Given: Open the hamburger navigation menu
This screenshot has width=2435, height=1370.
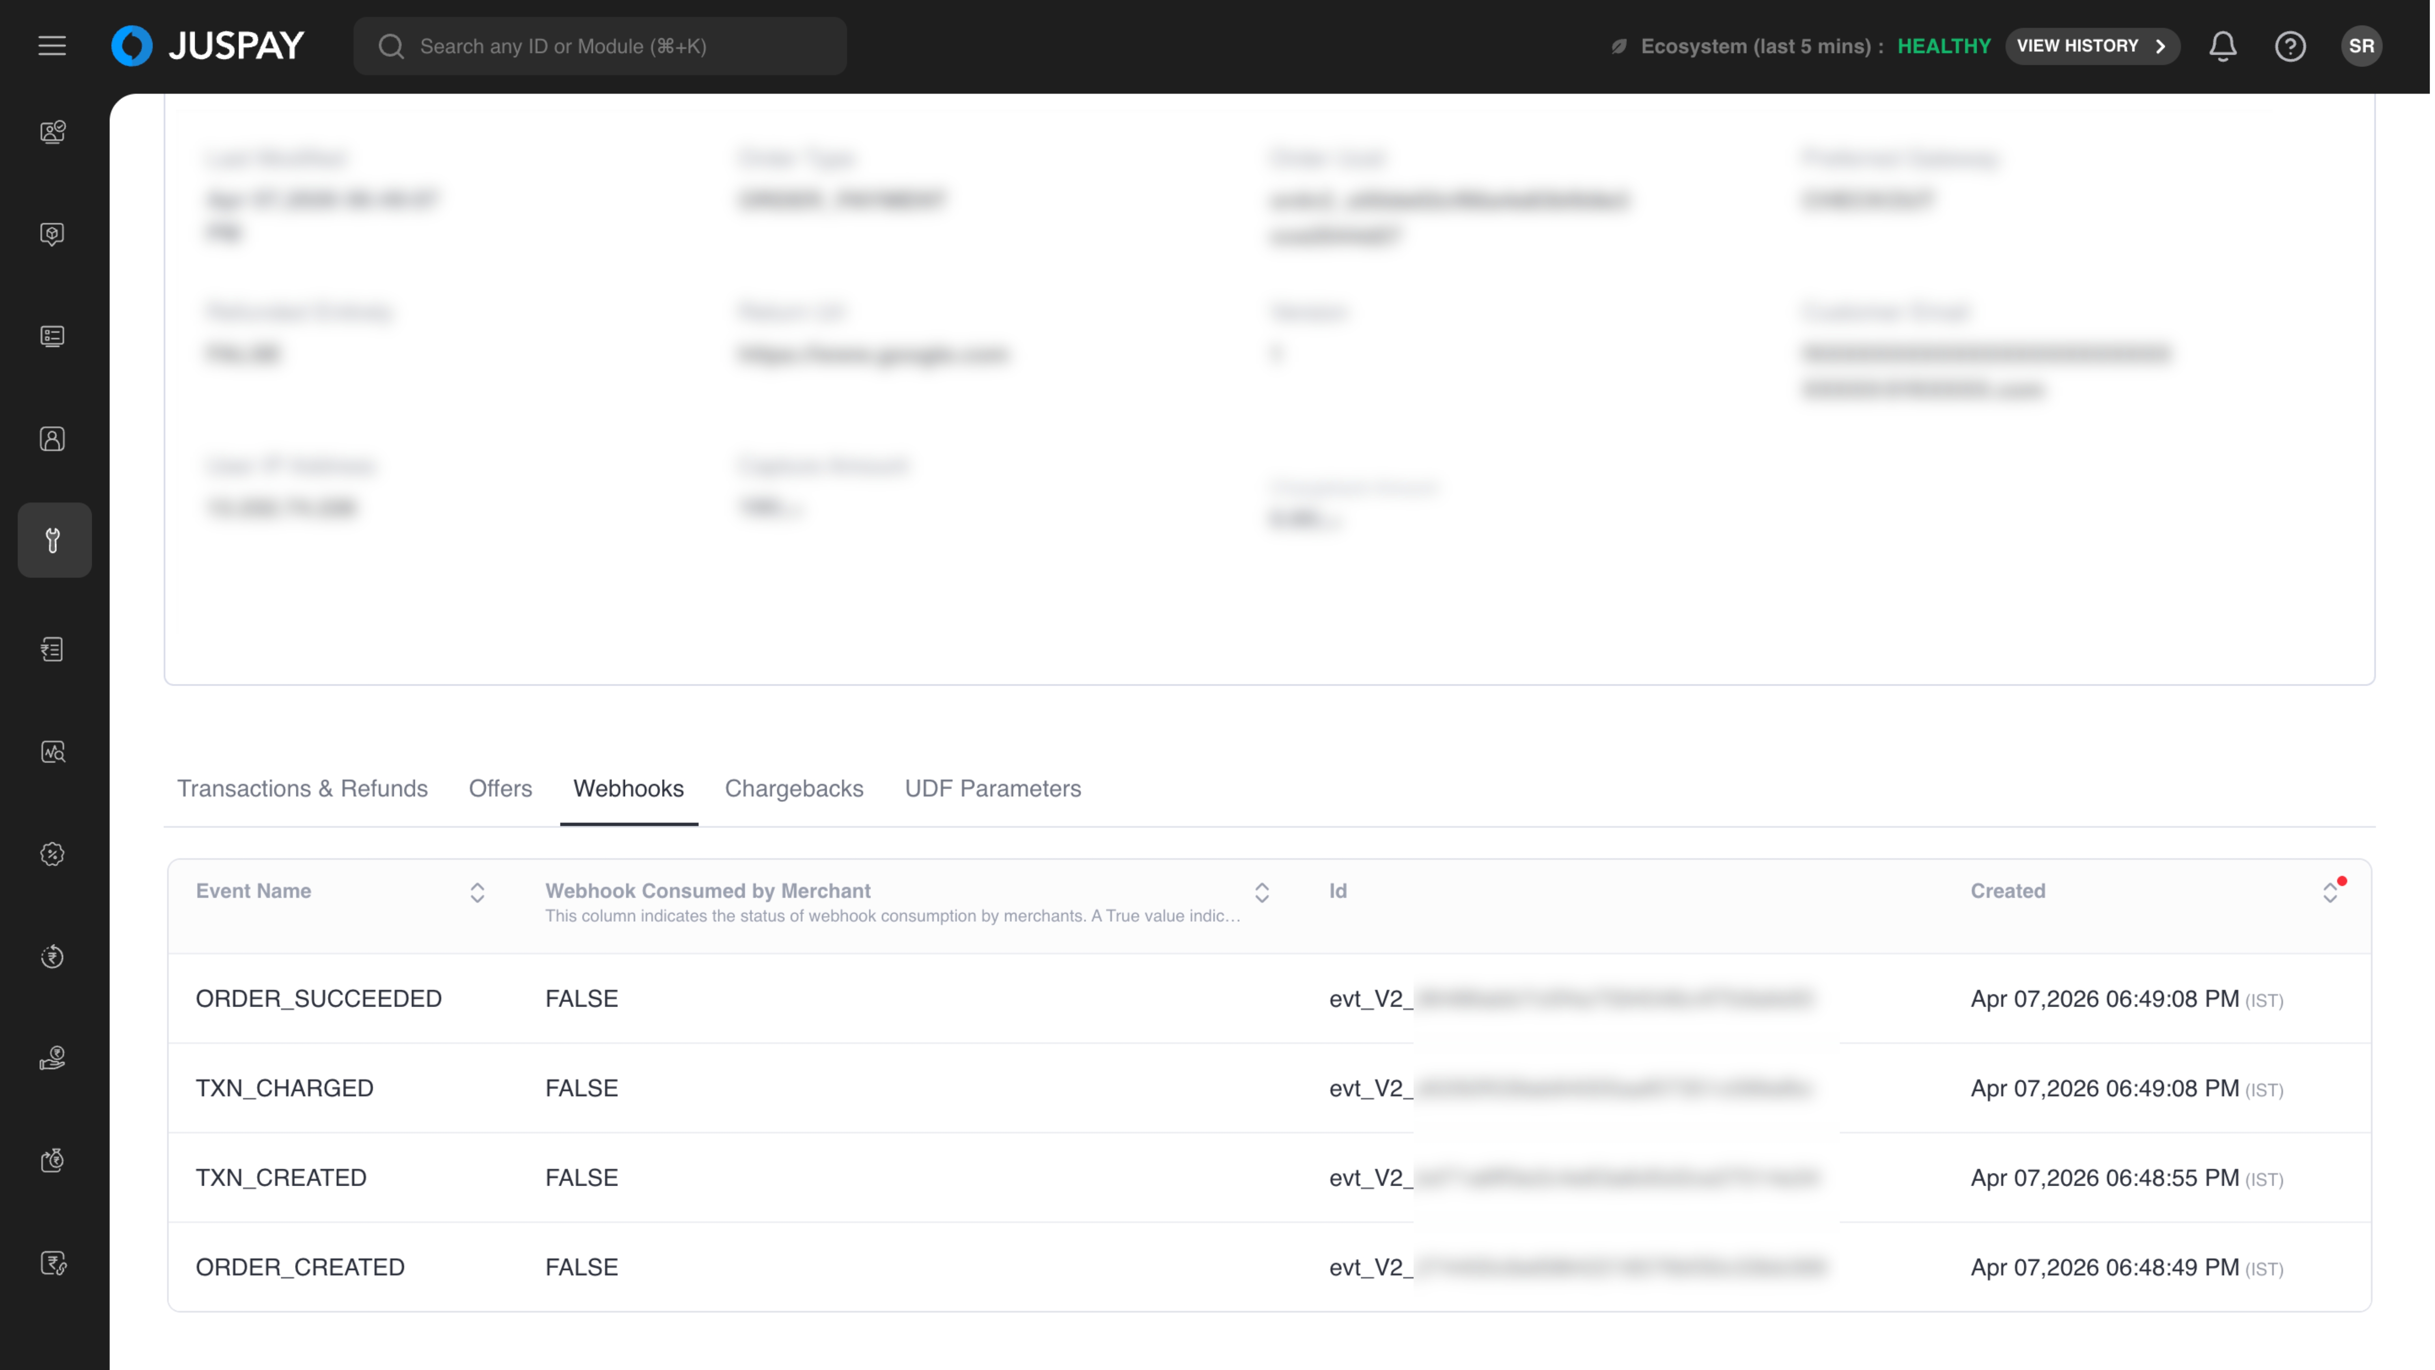Looking at the screenshot, I should click(x=52, y=45).
